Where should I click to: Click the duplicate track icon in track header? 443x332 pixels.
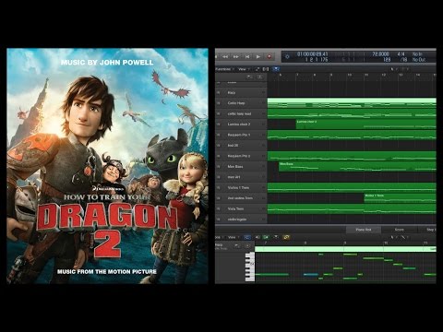coord(259,77)
